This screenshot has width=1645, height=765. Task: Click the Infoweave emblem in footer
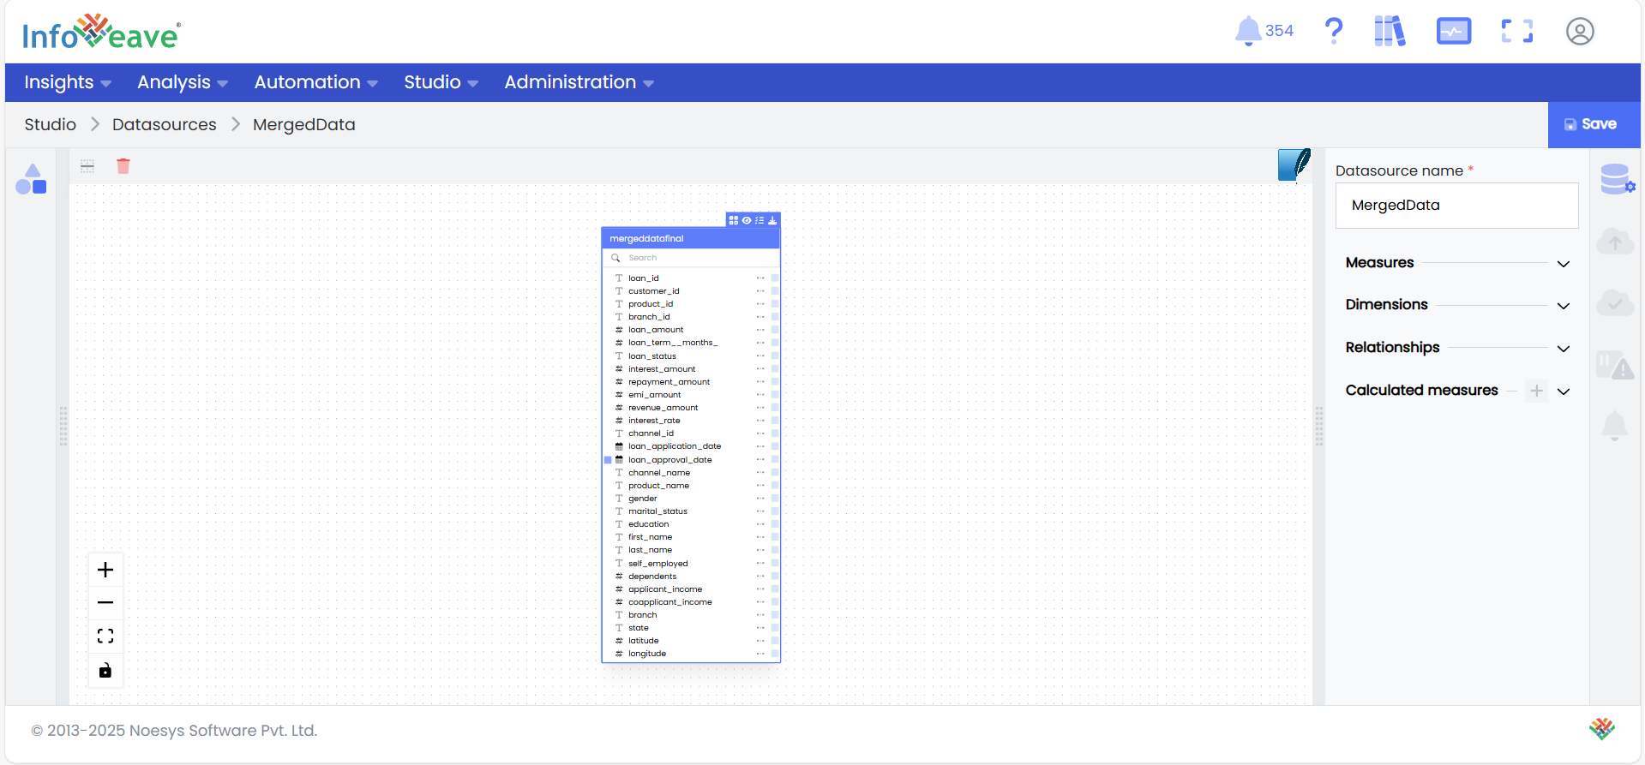click(x=1601, y=729)
